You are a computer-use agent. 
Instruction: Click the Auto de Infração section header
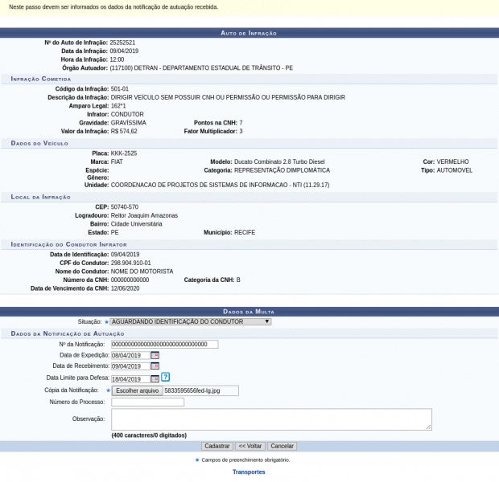pos(249,33)
